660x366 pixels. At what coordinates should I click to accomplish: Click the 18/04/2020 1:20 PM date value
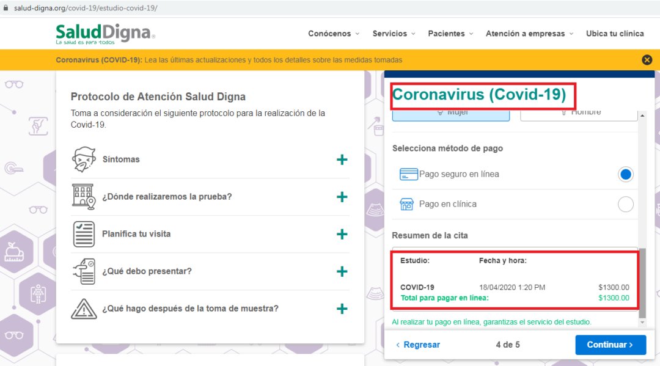pyautogui.click(x=512, y=287)
